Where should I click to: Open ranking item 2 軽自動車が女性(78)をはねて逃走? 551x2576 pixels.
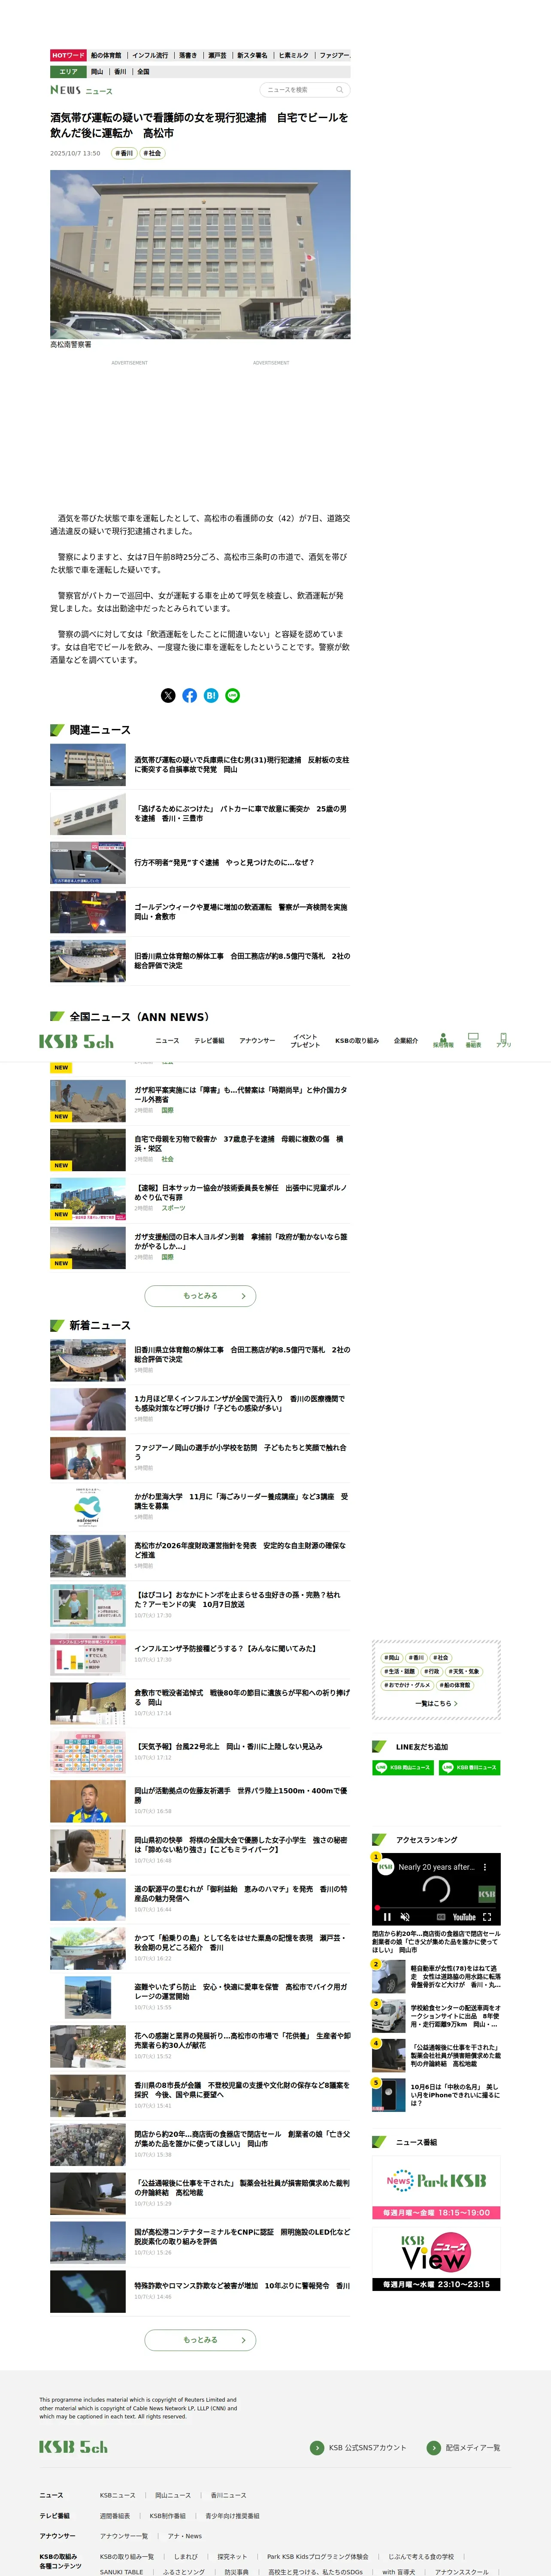pyautogui.click(x=436, y=1977)
